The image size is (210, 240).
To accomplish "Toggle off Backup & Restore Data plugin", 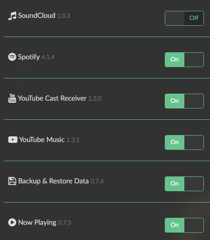I will click(x=184, y=184).
